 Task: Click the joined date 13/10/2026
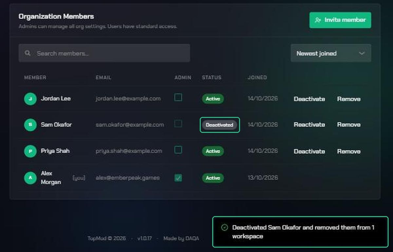pos(263,178)
